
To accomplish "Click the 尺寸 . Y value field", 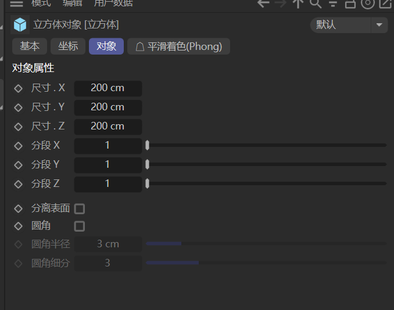I will tap(108, 107).
